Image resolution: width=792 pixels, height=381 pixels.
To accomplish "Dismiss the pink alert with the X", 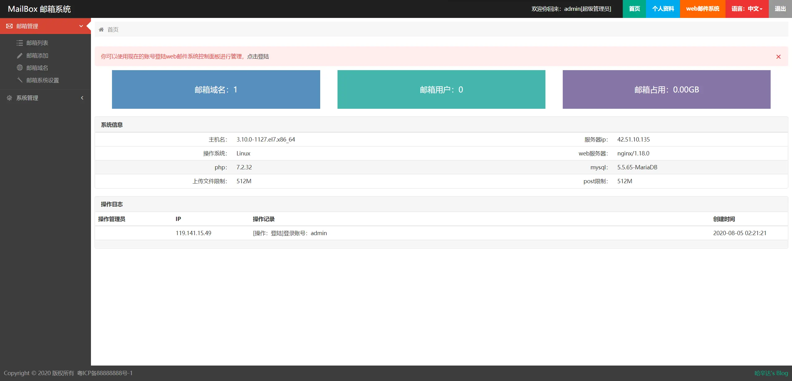I will pyautogui.click(x=778, y=57).
